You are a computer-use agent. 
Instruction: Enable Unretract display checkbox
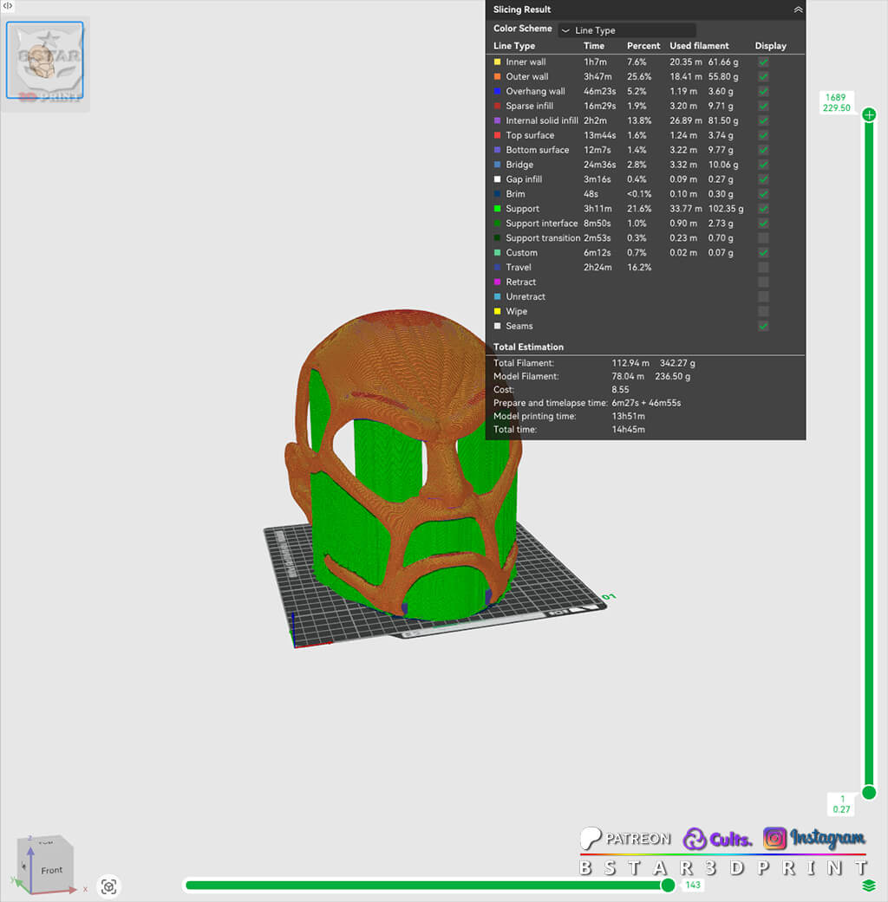click(x=763, y=297)
